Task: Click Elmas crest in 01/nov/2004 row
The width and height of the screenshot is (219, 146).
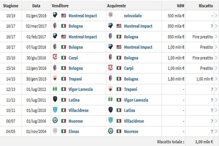Action: (x=55, y=131)
